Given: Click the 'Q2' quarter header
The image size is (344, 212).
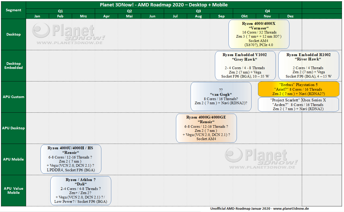Looking at the screenshot, I should click(x=129, y=11).
